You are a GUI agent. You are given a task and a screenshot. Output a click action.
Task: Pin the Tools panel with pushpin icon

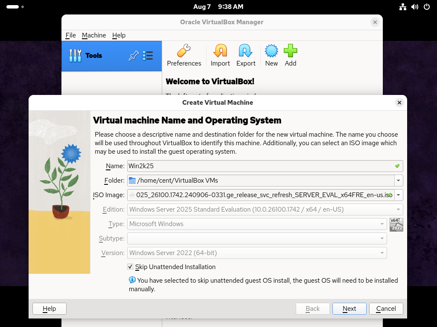tap(134, 56)
